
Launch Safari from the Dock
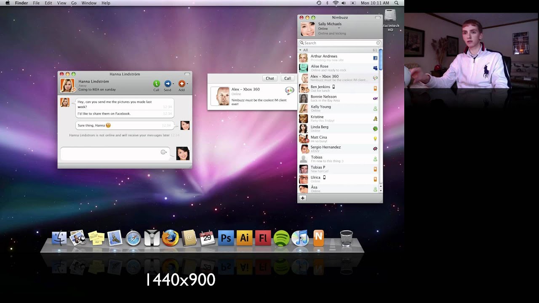tap(133, 238)
